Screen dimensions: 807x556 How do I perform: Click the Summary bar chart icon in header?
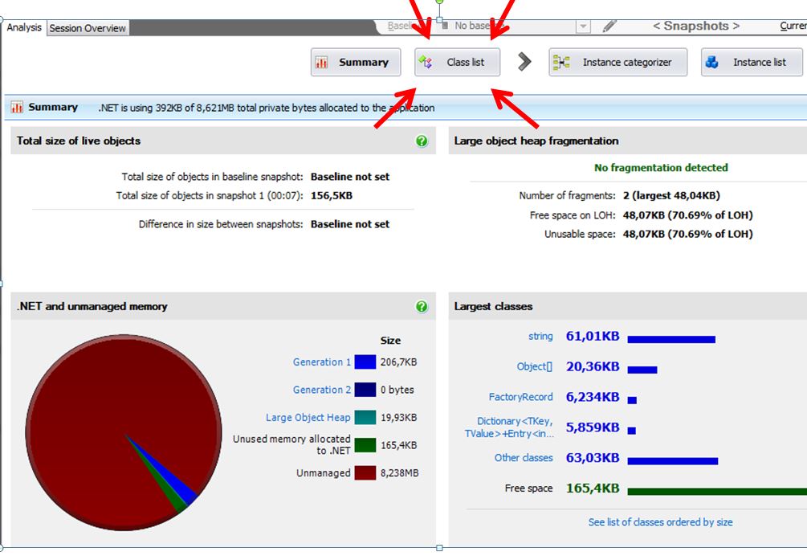click(x=17, y=107)
